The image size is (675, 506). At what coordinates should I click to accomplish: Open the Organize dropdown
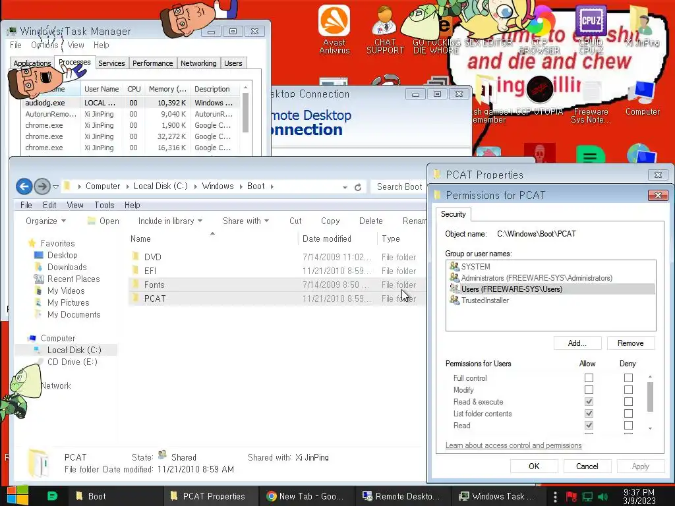click(x=45, y=221)
